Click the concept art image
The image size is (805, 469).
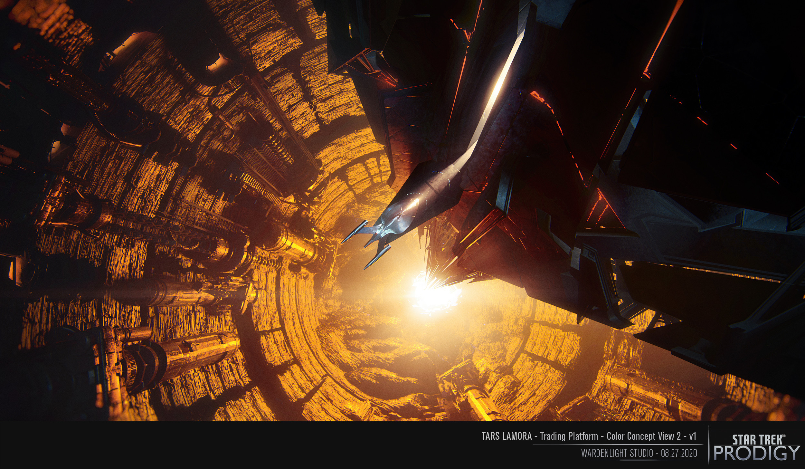pos(402,210)
